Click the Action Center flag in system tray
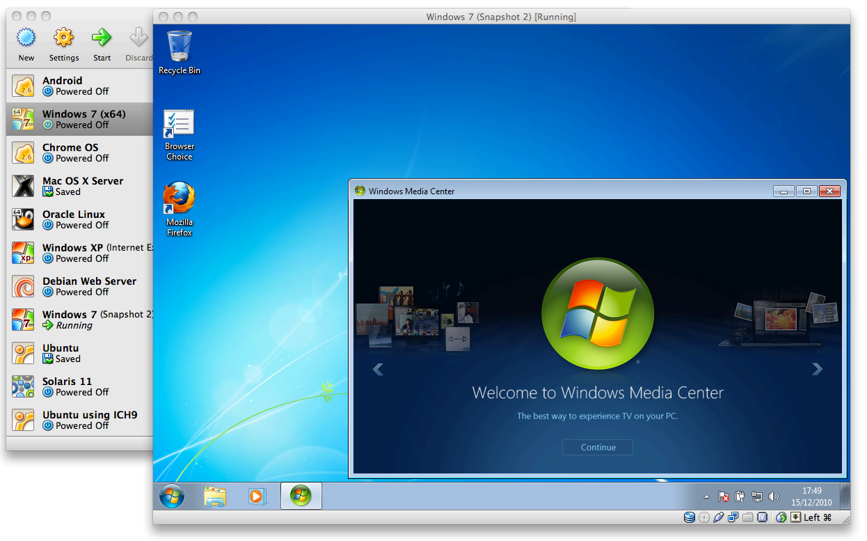The width and height of the screenshot is (867, 541). pyautogui.click(x=724, y=496)
